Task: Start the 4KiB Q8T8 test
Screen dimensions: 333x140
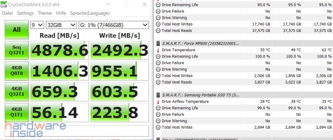Action: coord(17,71)
